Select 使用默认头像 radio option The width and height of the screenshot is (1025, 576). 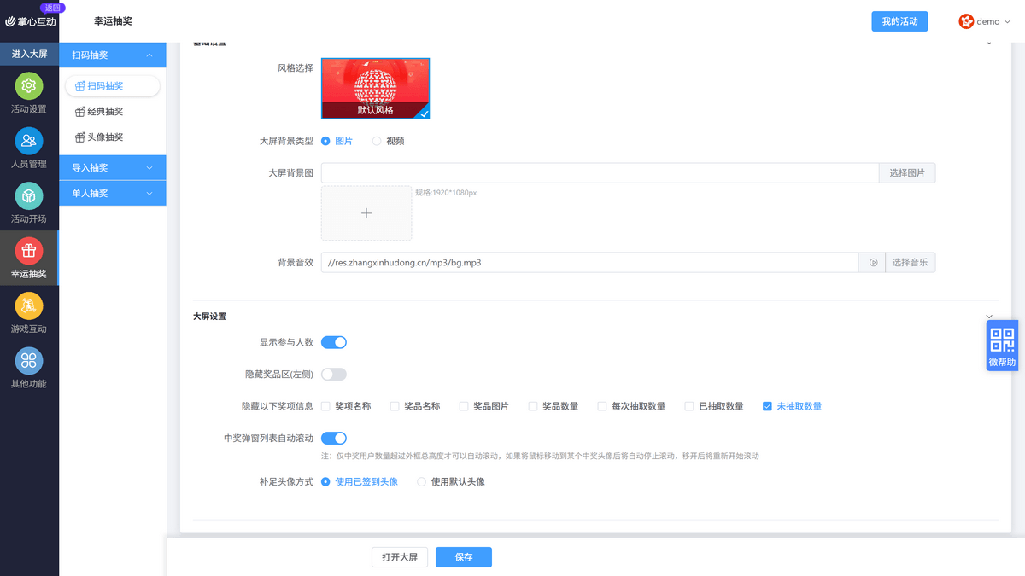coord(421,481)
